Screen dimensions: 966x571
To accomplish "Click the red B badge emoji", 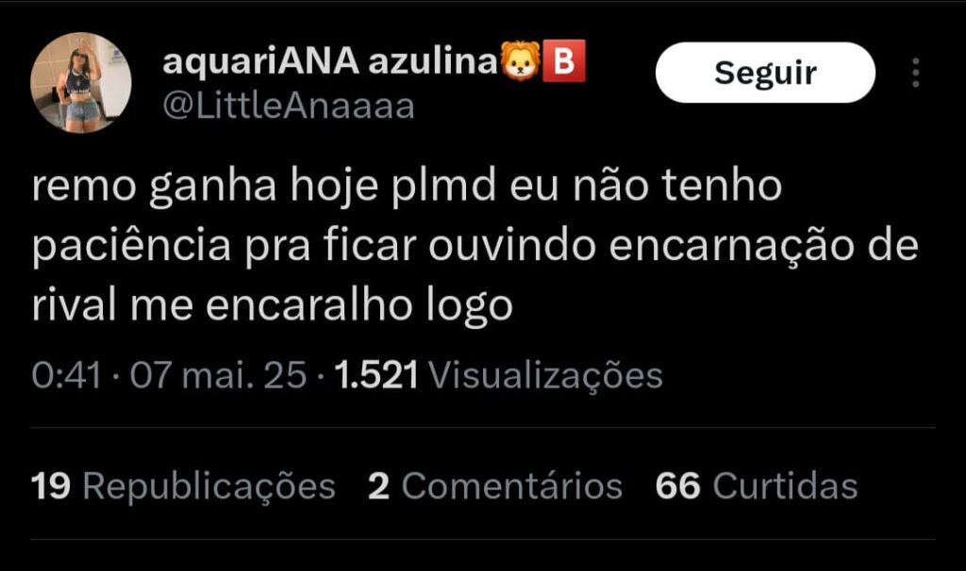I will tap(564, 61).
